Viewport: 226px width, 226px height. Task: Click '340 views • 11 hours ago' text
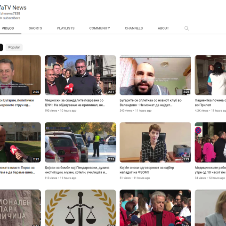click(x=136, y=111)
